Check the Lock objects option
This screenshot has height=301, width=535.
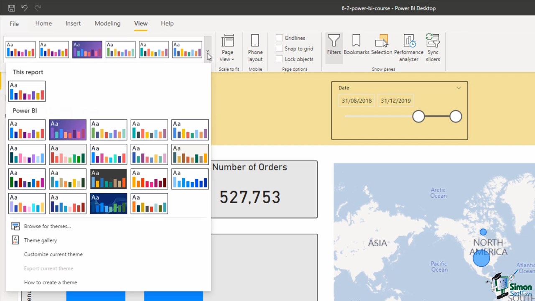[x=279, y=59]
